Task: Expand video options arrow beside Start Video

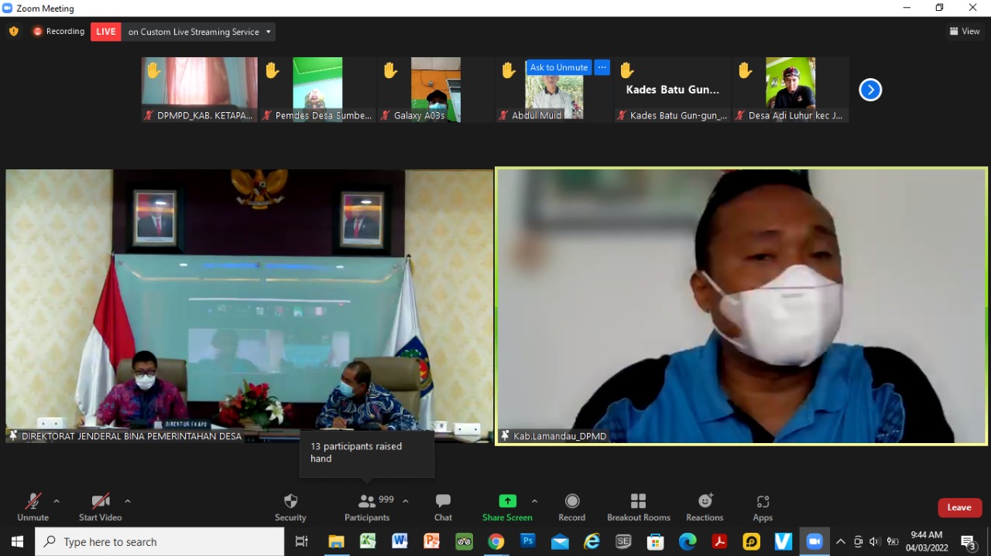Action: [x=128, y=501]
